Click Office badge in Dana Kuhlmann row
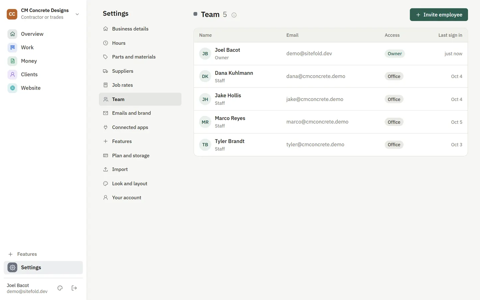Image resolution: width=480 pixels, height=300 pixels. click(x=394, y=76)
